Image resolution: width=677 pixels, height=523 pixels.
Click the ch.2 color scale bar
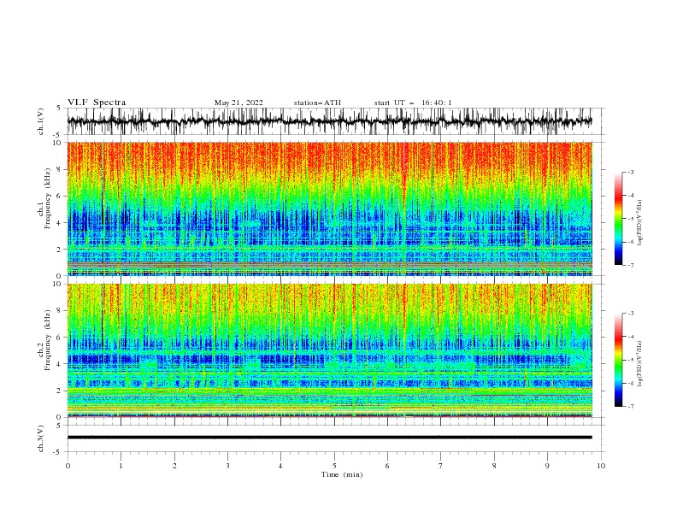618,360
